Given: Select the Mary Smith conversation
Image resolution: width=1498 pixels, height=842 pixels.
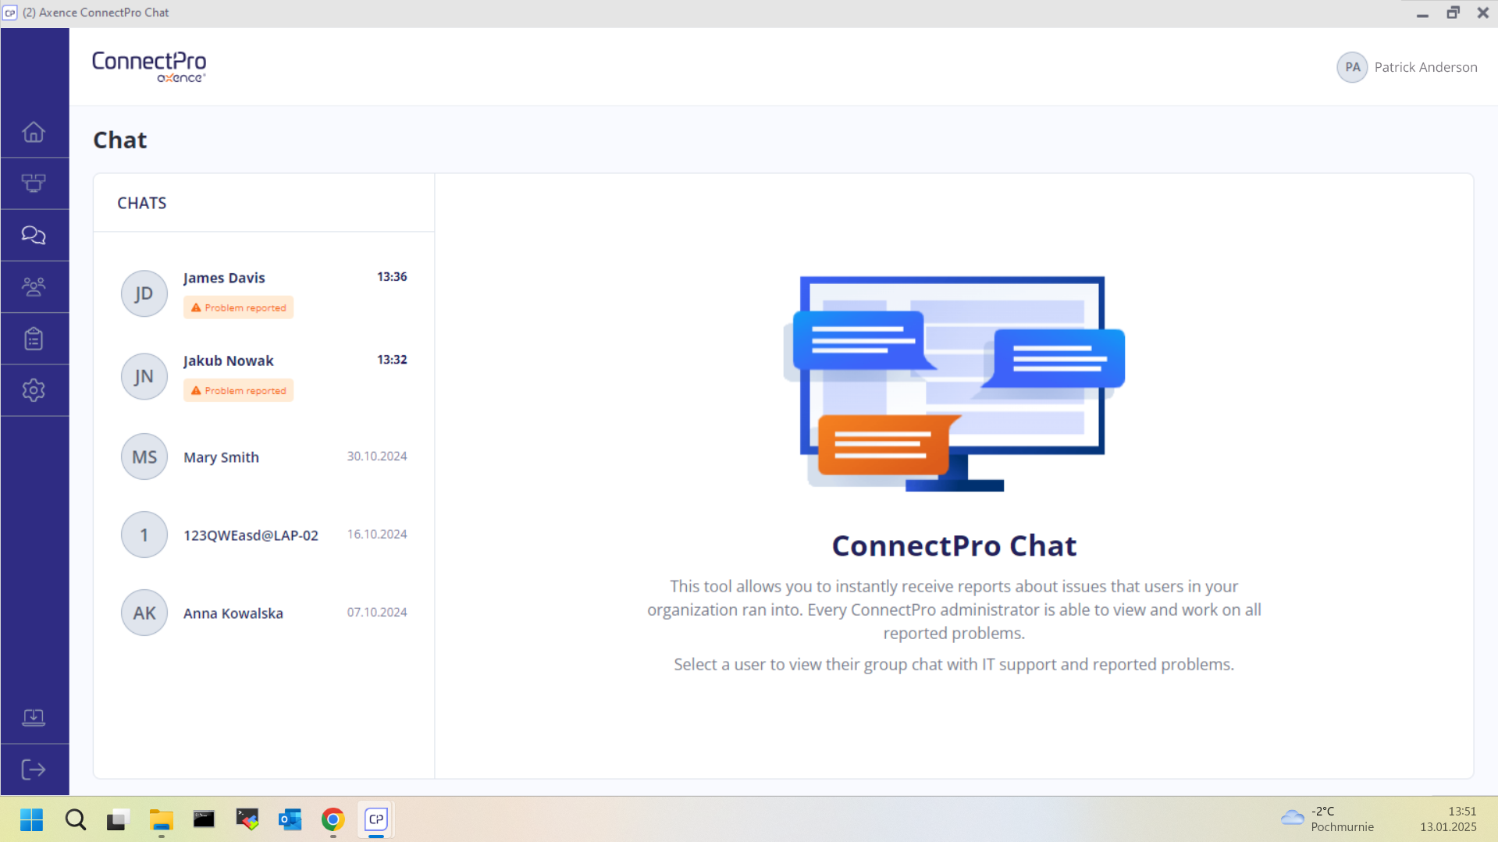Looking at the screenshot, I should tap(221, 457).
